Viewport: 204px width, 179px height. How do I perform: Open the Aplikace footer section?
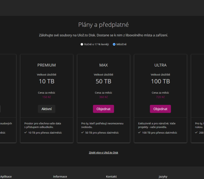click(x=6, y=176)
